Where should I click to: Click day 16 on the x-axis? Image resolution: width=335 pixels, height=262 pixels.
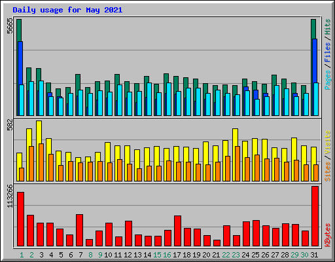pyautogui.click(x=167, y=255)
